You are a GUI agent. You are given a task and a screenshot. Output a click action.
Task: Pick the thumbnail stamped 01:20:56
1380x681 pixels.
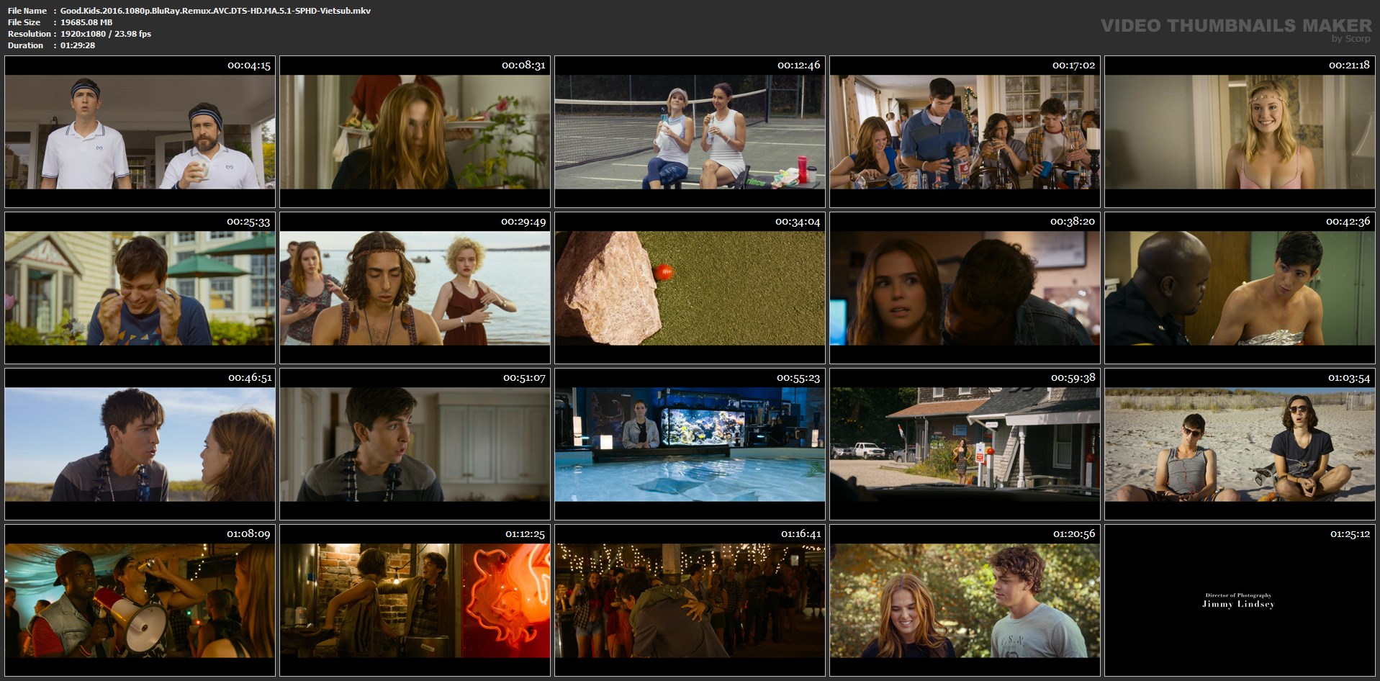[965, 600]
